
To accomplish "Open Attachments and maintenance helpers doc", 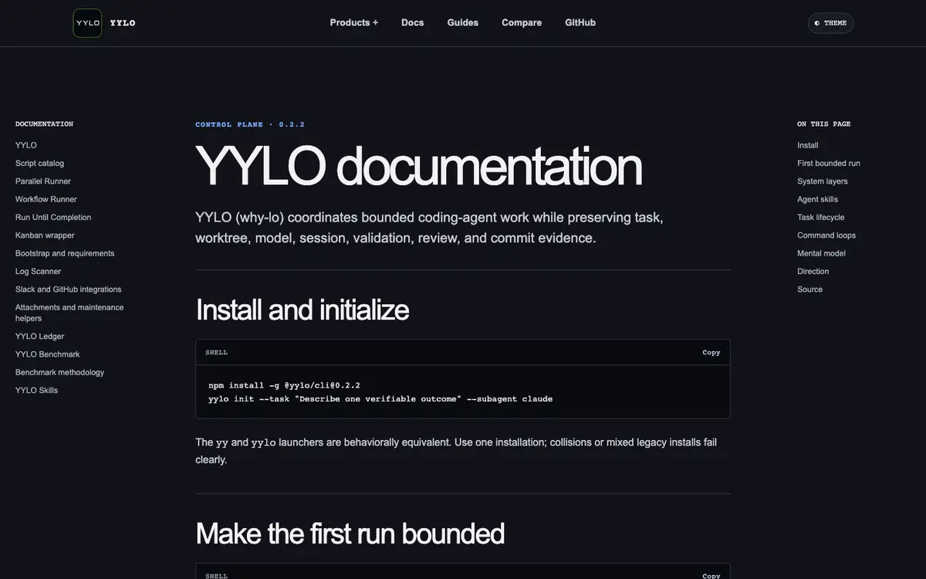I will pos(69,313).
